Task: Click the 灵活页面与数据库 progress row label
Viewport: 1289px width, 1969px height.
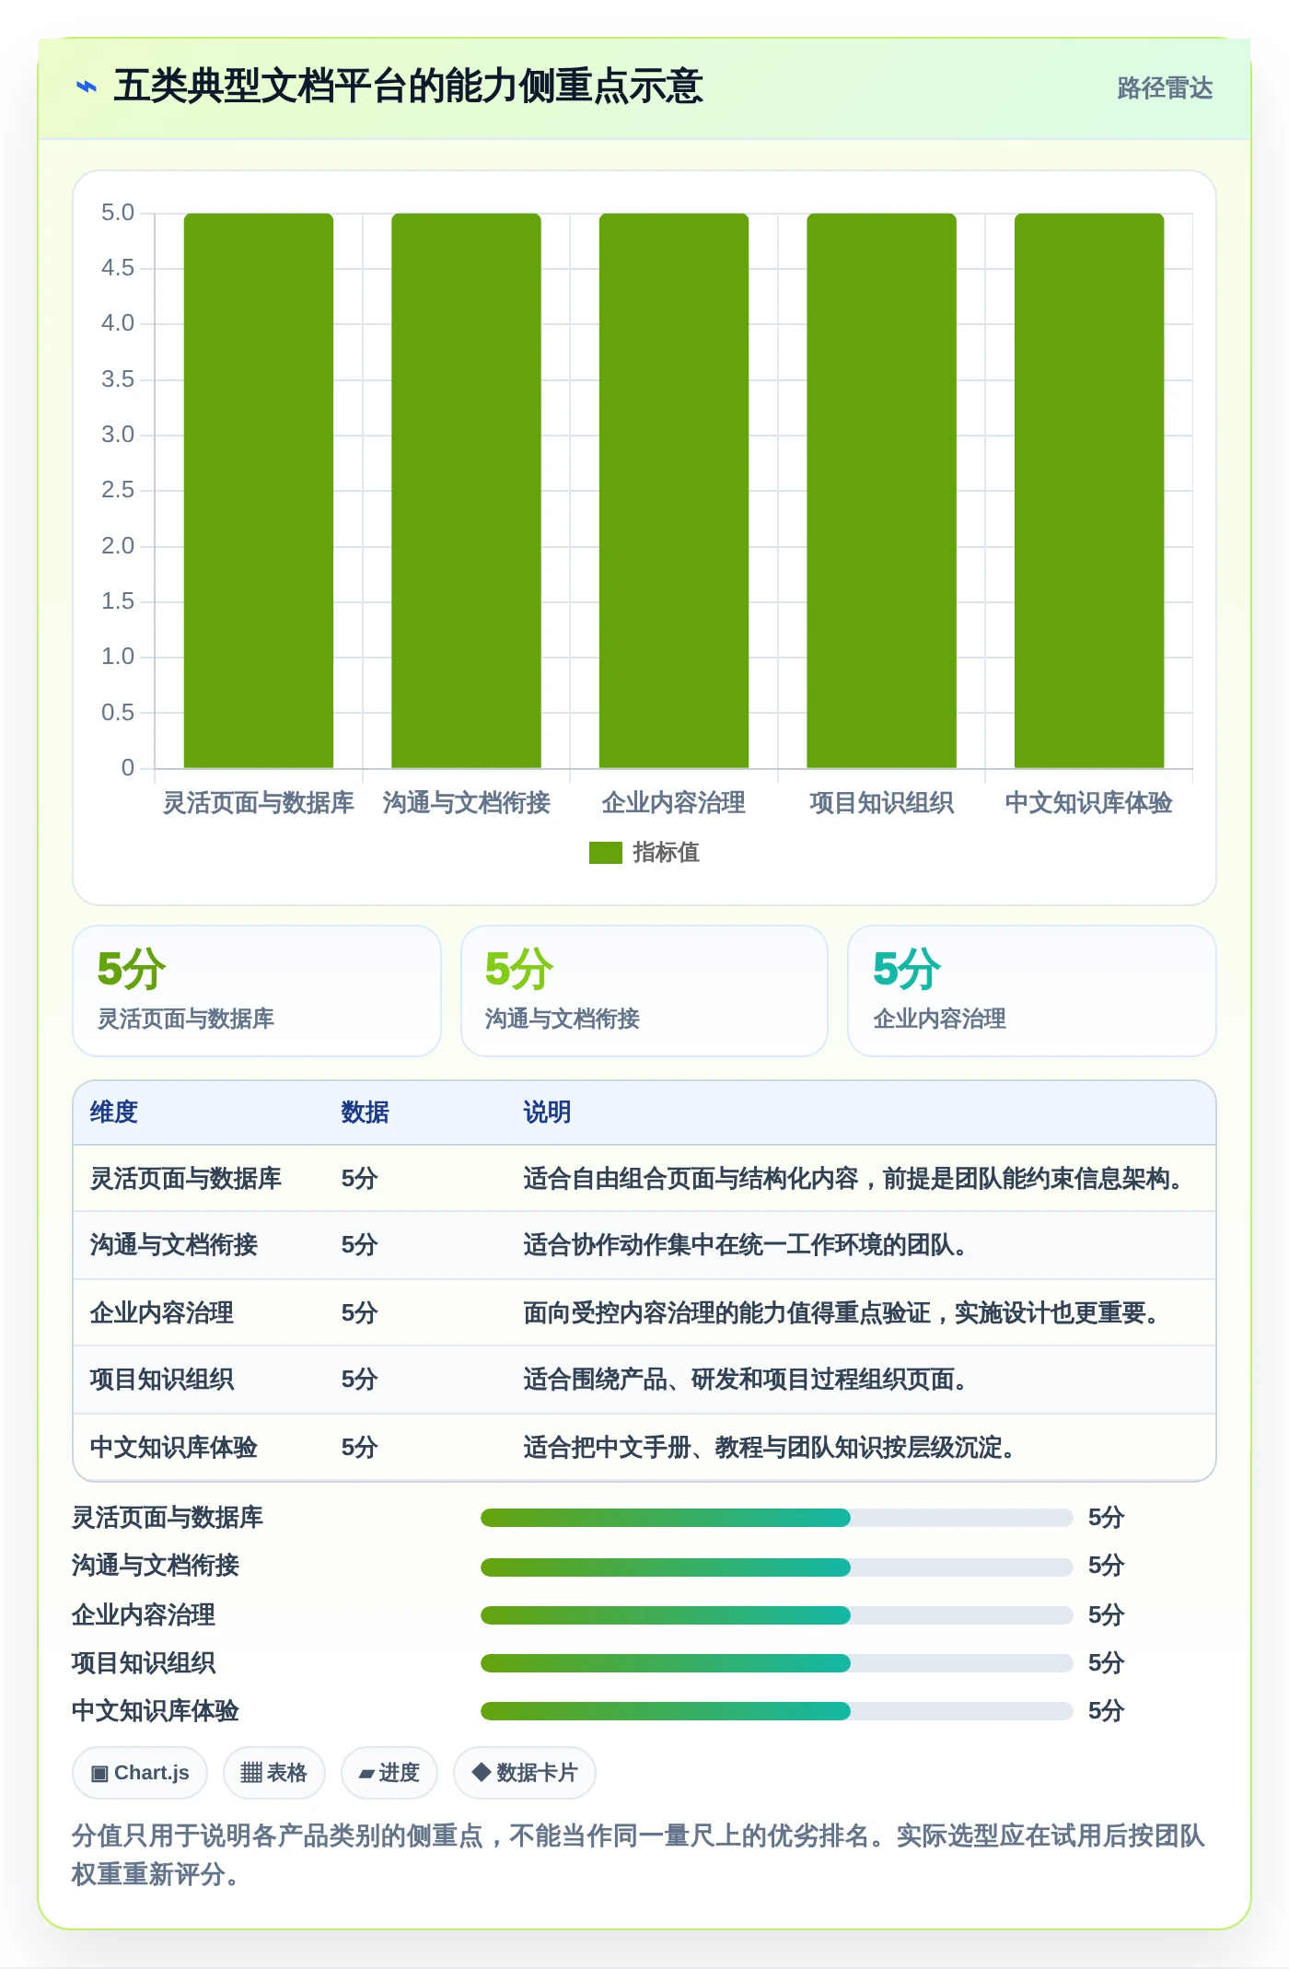Action: click(168, 1518)
